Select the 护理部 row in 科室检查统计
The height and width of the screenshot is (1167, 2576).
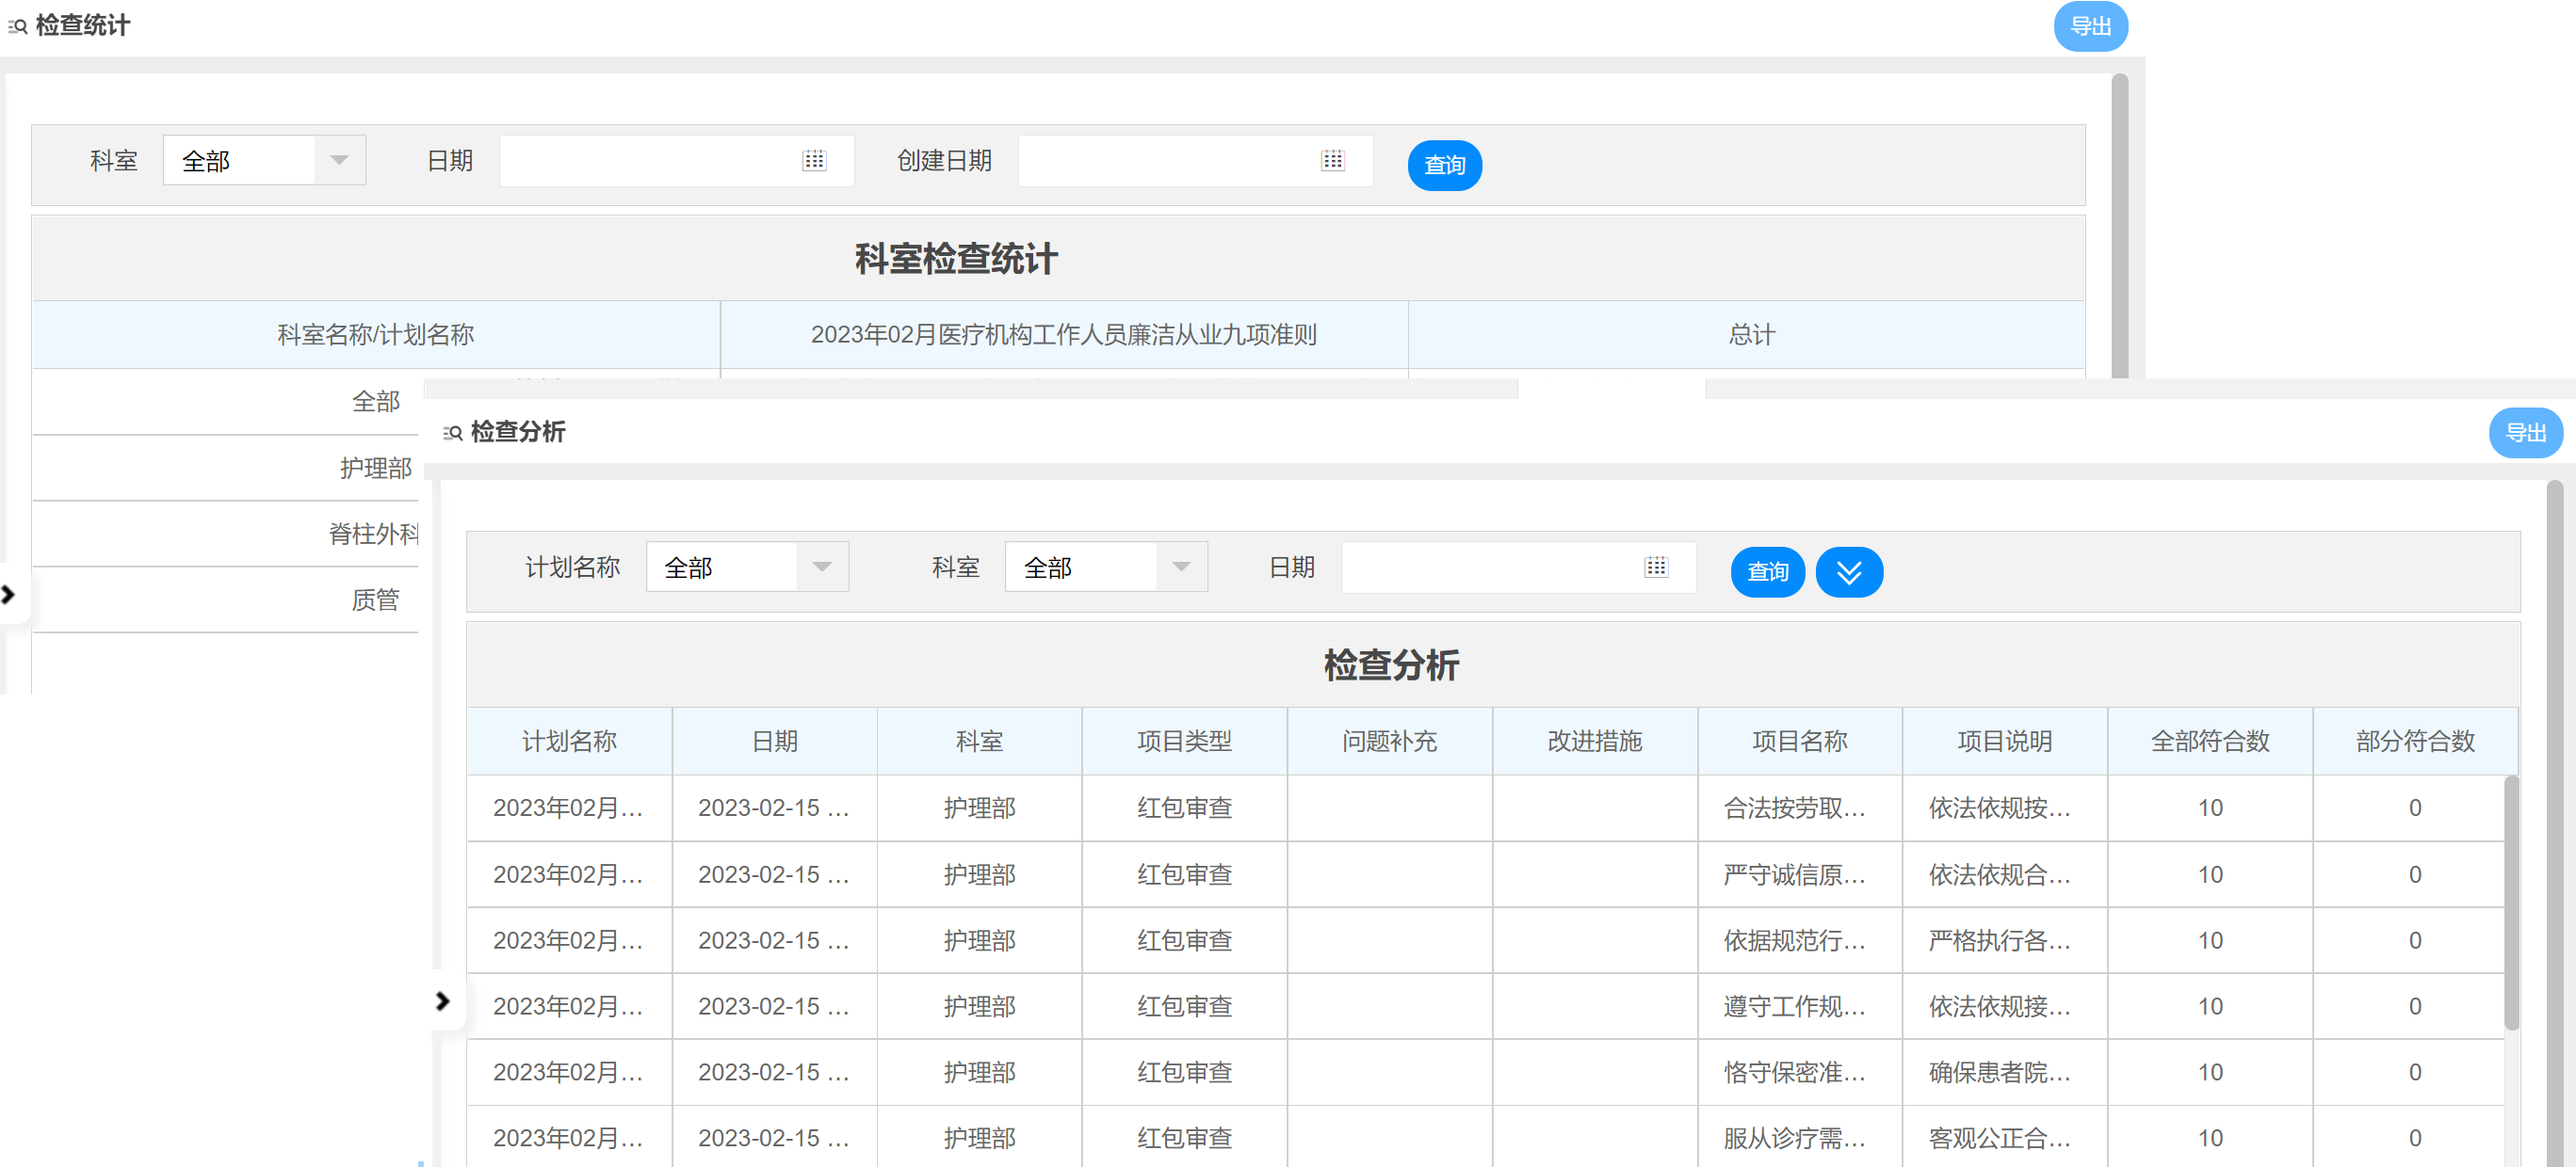(375, 468)
